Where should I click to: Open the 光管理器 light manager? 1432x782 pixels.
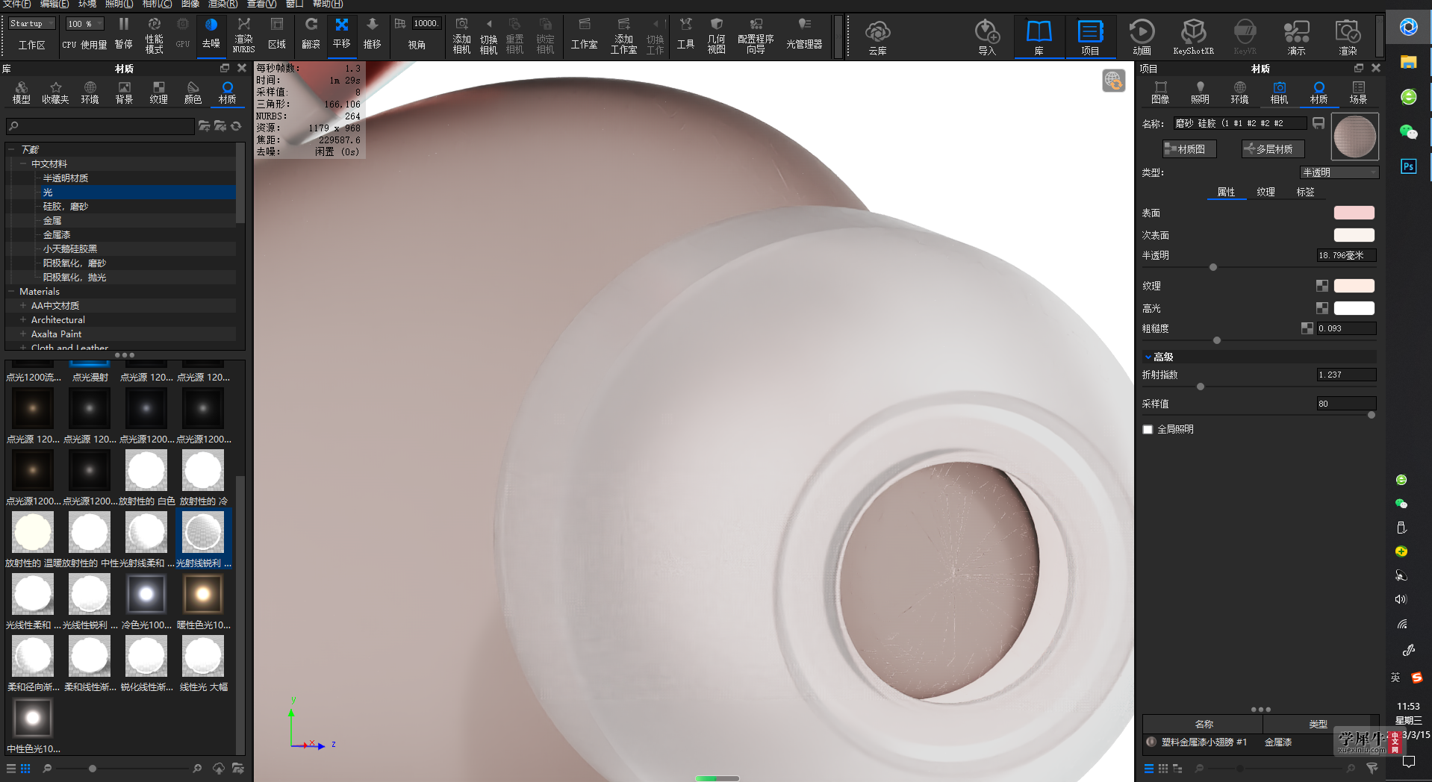[x=804, y=34]
